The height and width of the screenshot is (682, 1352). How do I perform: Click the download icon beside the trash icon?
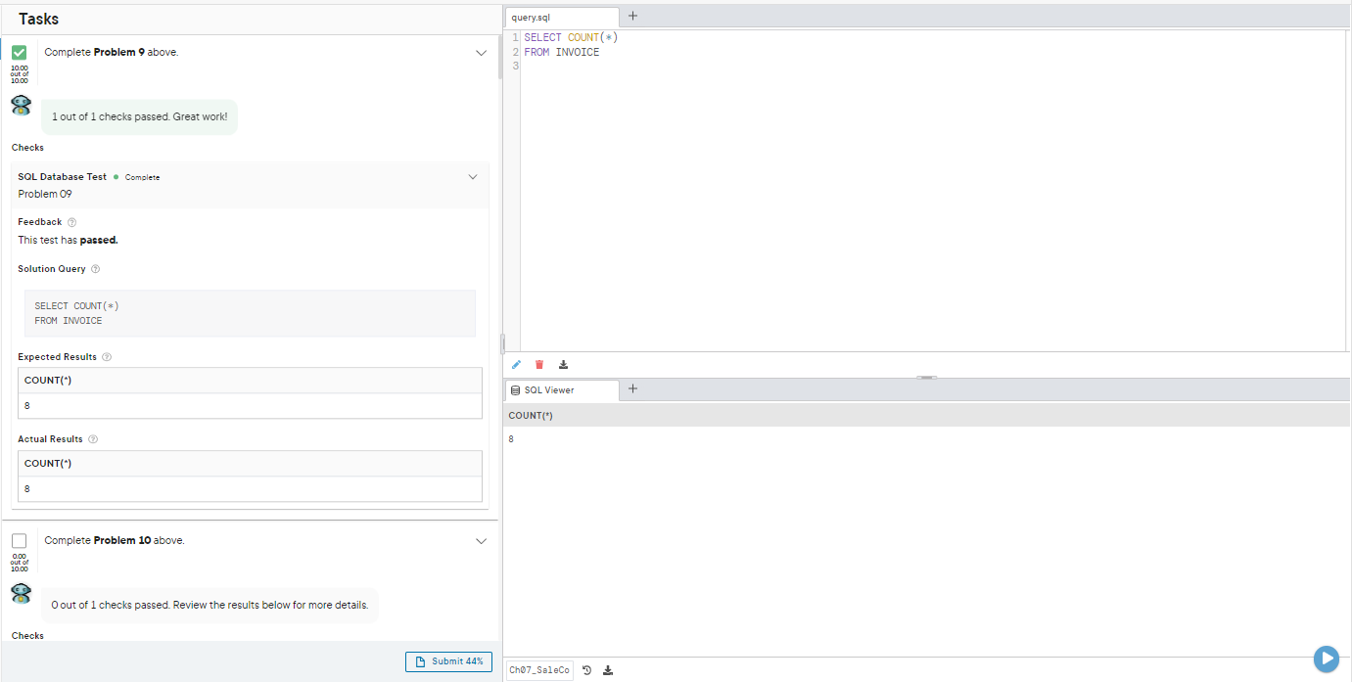click(563, 365)
